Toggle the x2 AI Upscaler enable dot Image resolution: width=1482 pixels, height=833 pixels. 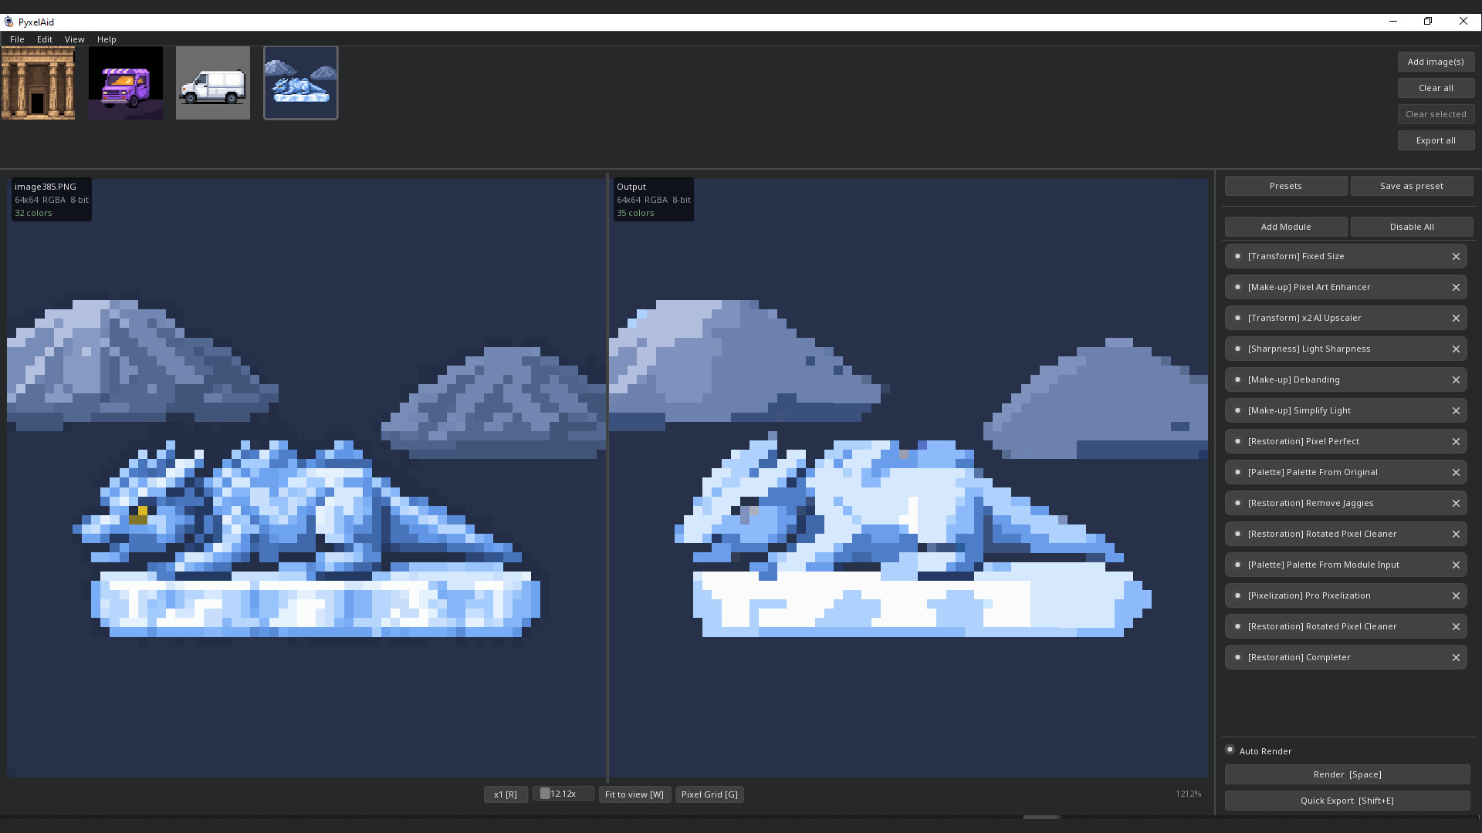click(x=1237, y=318)
